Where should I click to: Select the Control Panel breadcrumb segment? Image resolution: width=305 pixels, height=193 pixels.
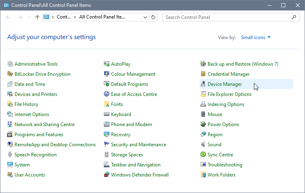point(64,17)
